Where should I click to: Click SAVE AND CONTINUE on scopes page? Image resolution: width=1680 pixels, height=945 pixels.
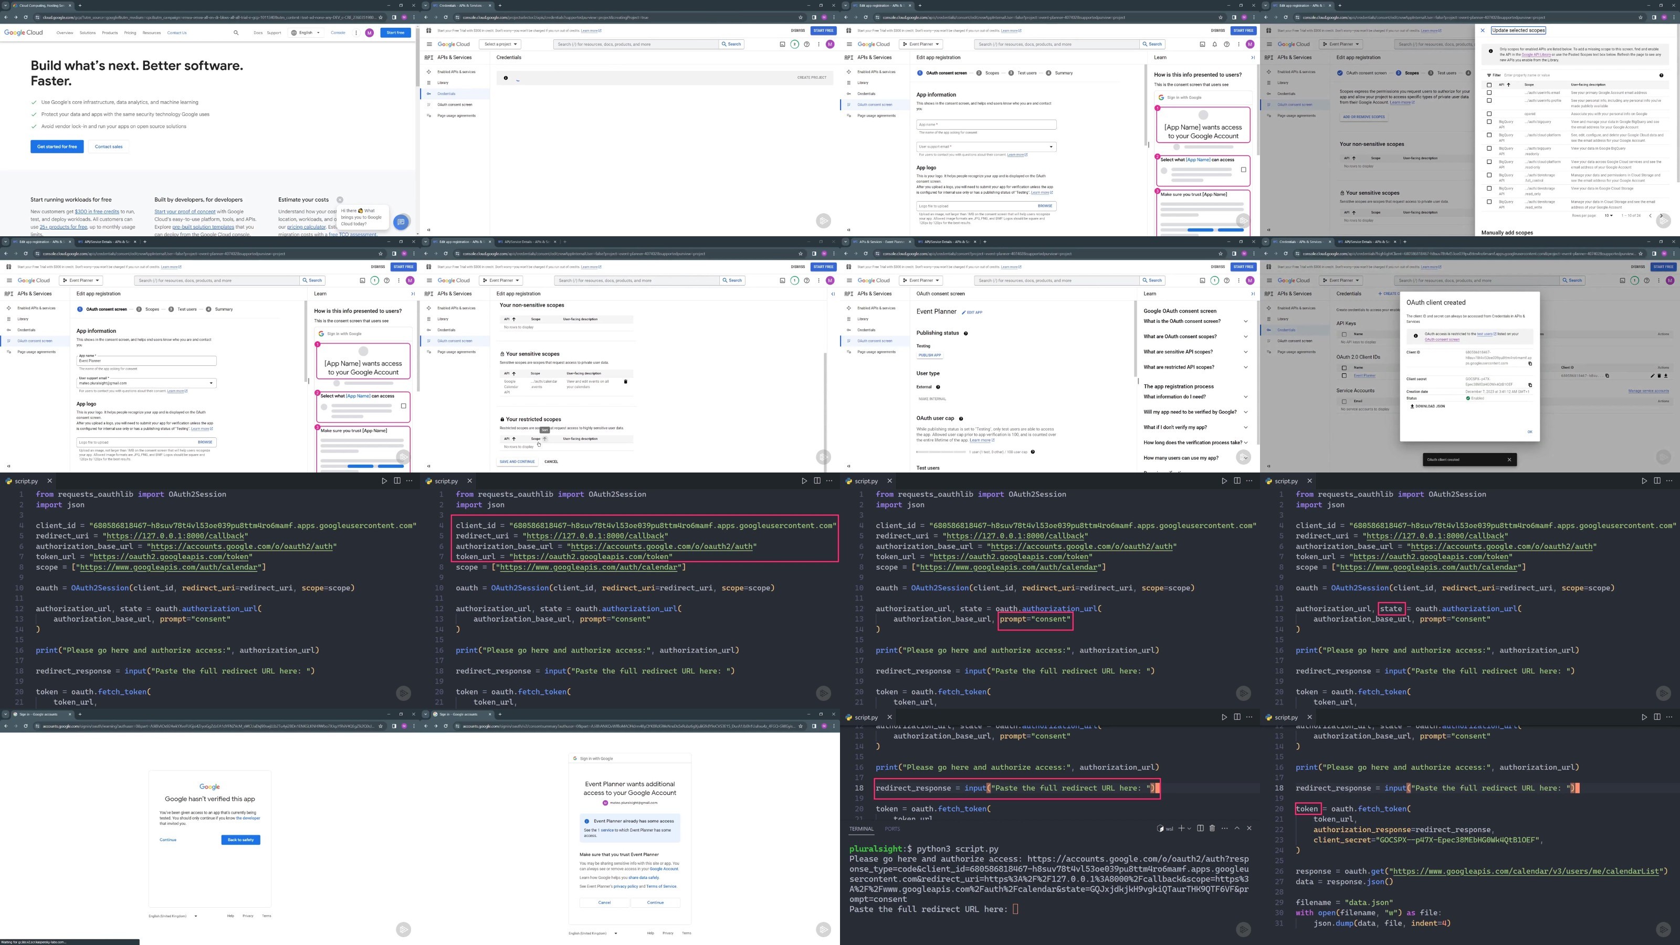(x=517, y=462)
